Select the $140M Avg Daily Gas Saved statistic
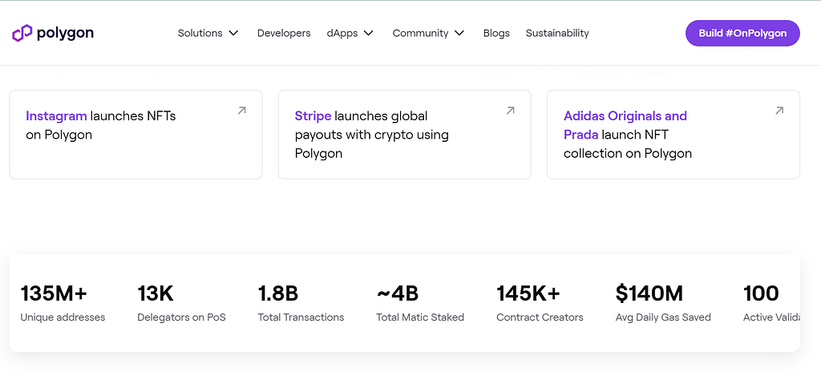The height and width of the screenshot is (380, 821). (663, 303)
